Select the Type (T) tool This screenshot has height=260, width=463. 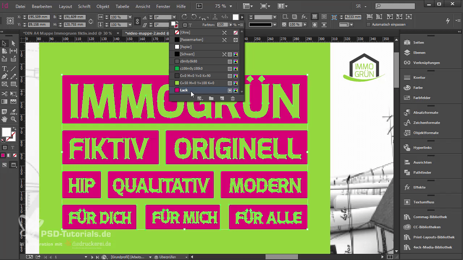click(x=5, y=69)
